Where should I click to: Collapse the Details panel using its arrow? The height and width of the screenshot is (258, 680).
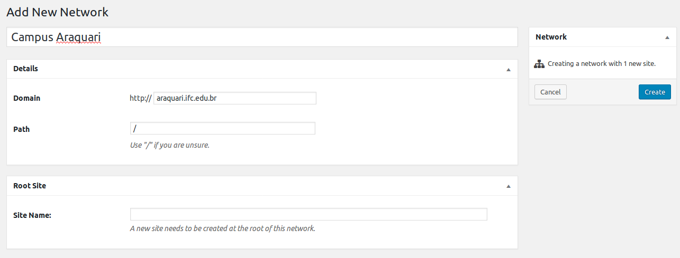coord(509,70)
